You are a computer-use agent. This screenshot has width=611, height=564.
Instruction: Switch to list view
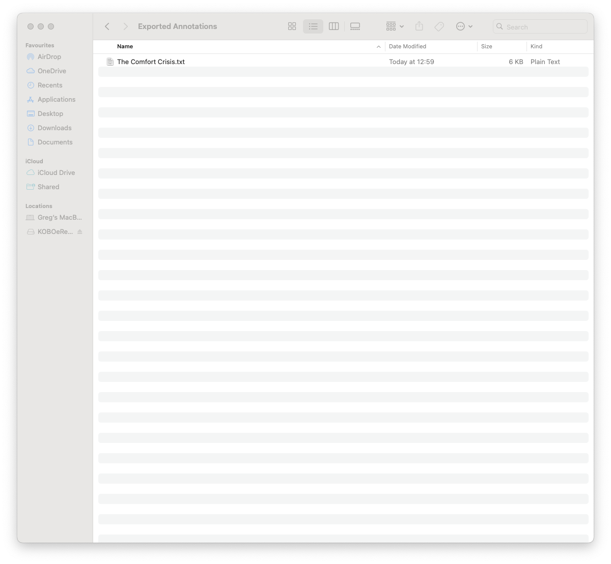click(313, 26)
